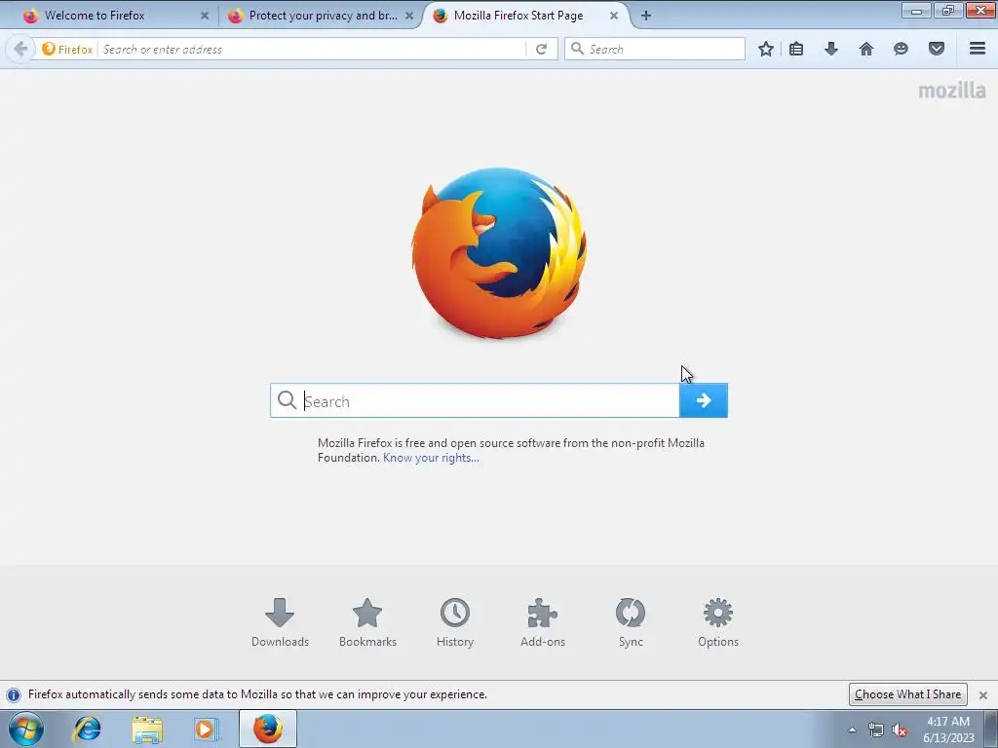Viewport: 998px width, 748px height.
Task: Show hidden system tray icons
Action: pos(852,729)
